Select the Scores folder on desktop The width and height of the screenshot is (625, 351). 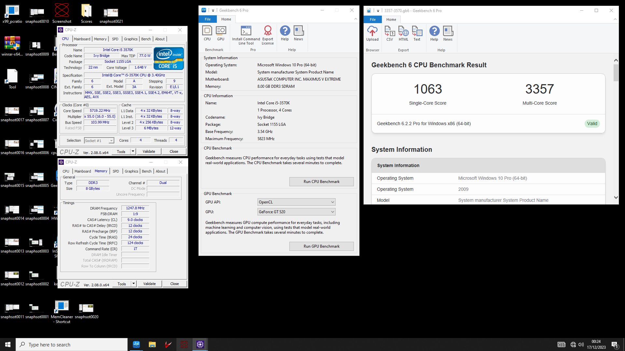pos(86,14)
